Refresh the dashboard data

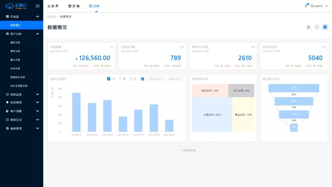[317, 27]
